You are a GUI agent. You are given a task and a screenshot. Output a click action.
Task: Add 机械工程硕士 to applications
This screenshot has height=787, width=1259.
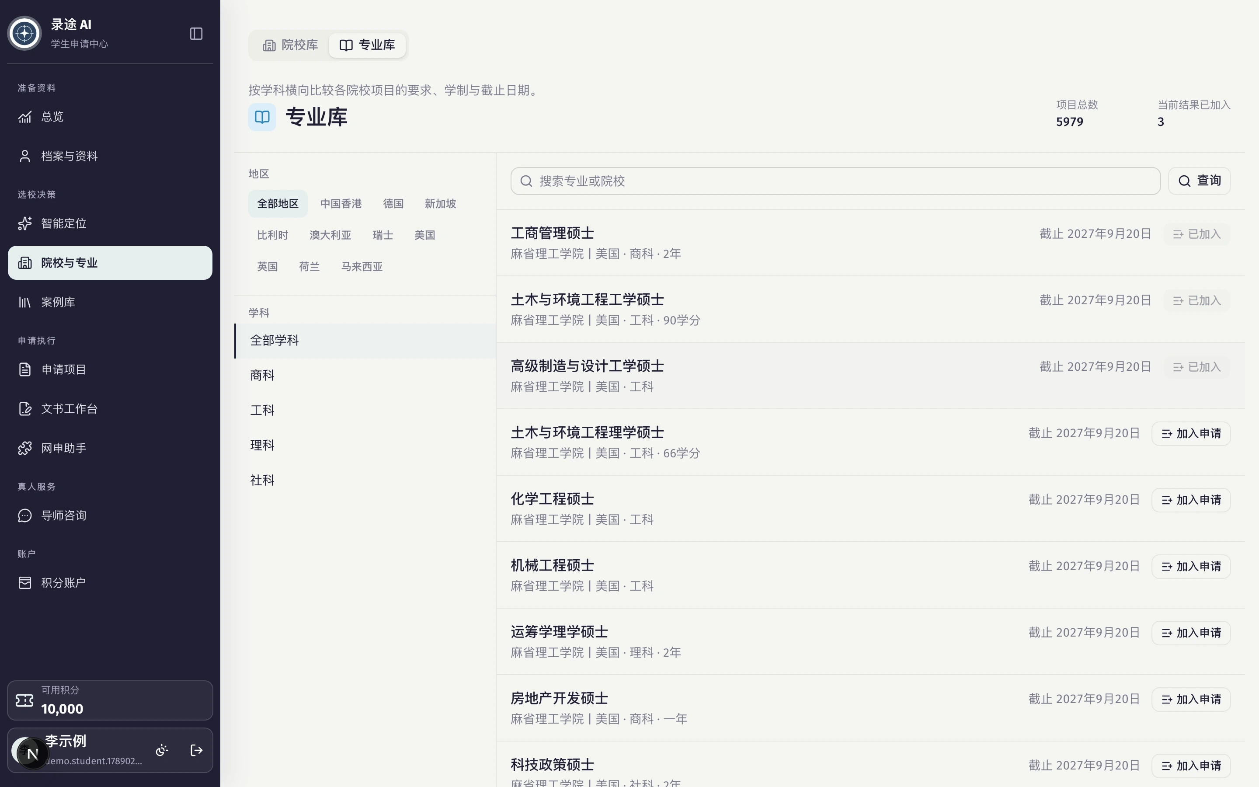pos(1191,566)
